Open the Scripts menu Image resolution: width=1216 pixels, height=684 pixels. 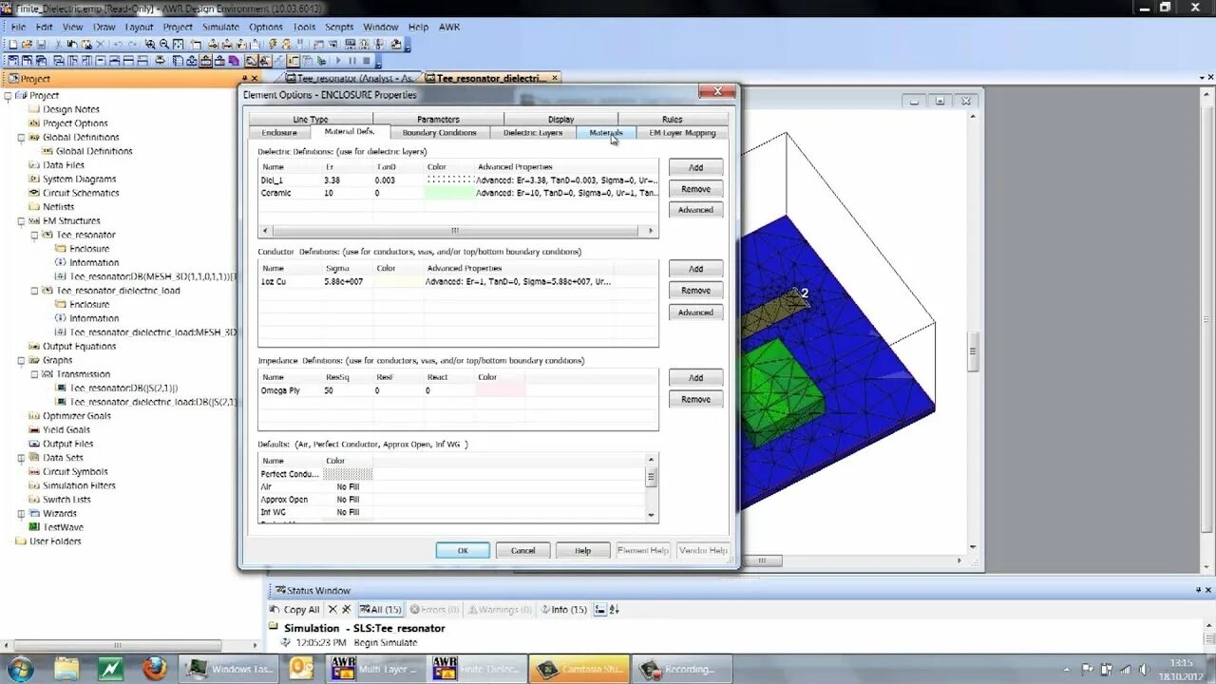[339, 27]
